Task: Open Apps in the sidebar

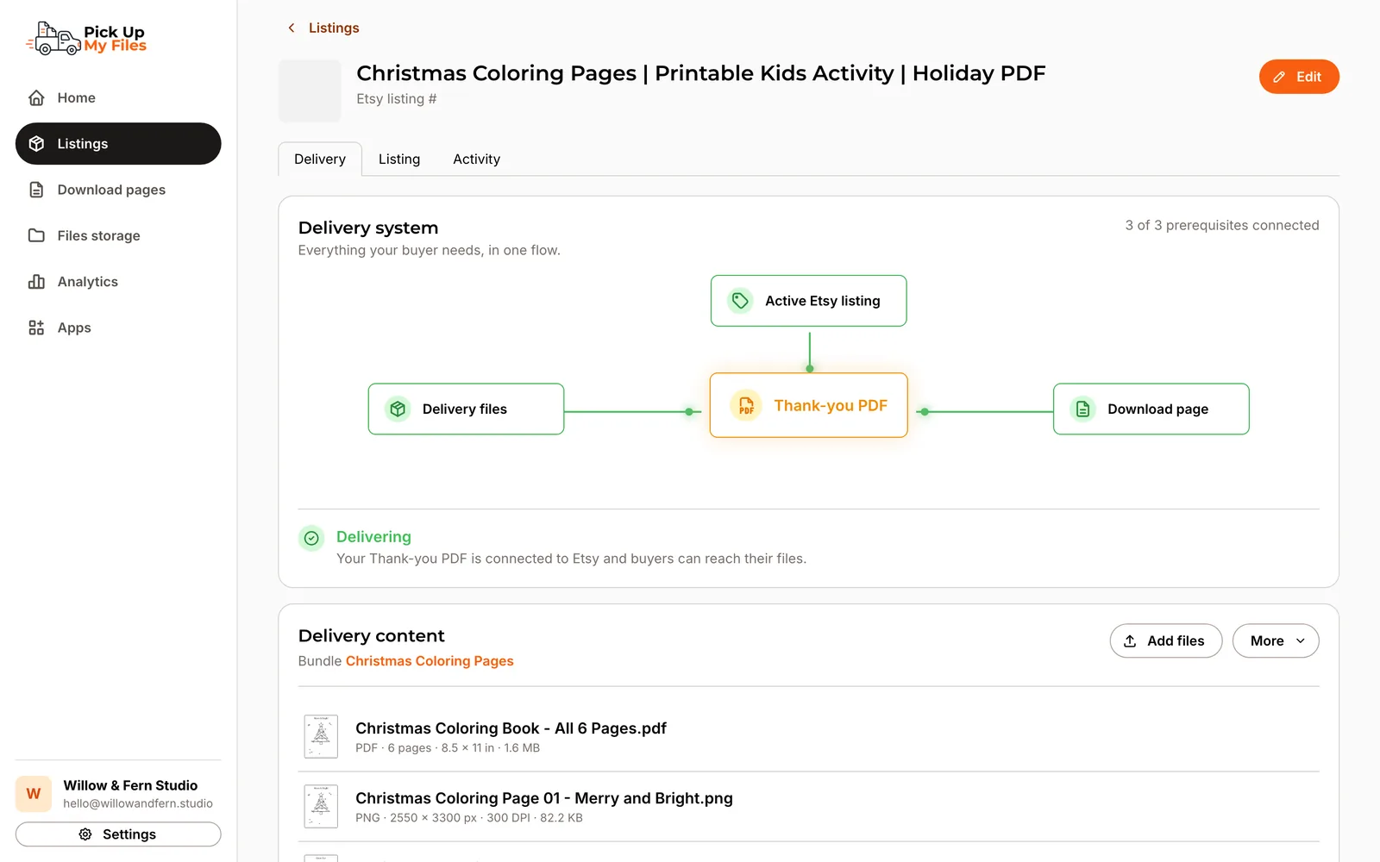Action: point(118,328)
